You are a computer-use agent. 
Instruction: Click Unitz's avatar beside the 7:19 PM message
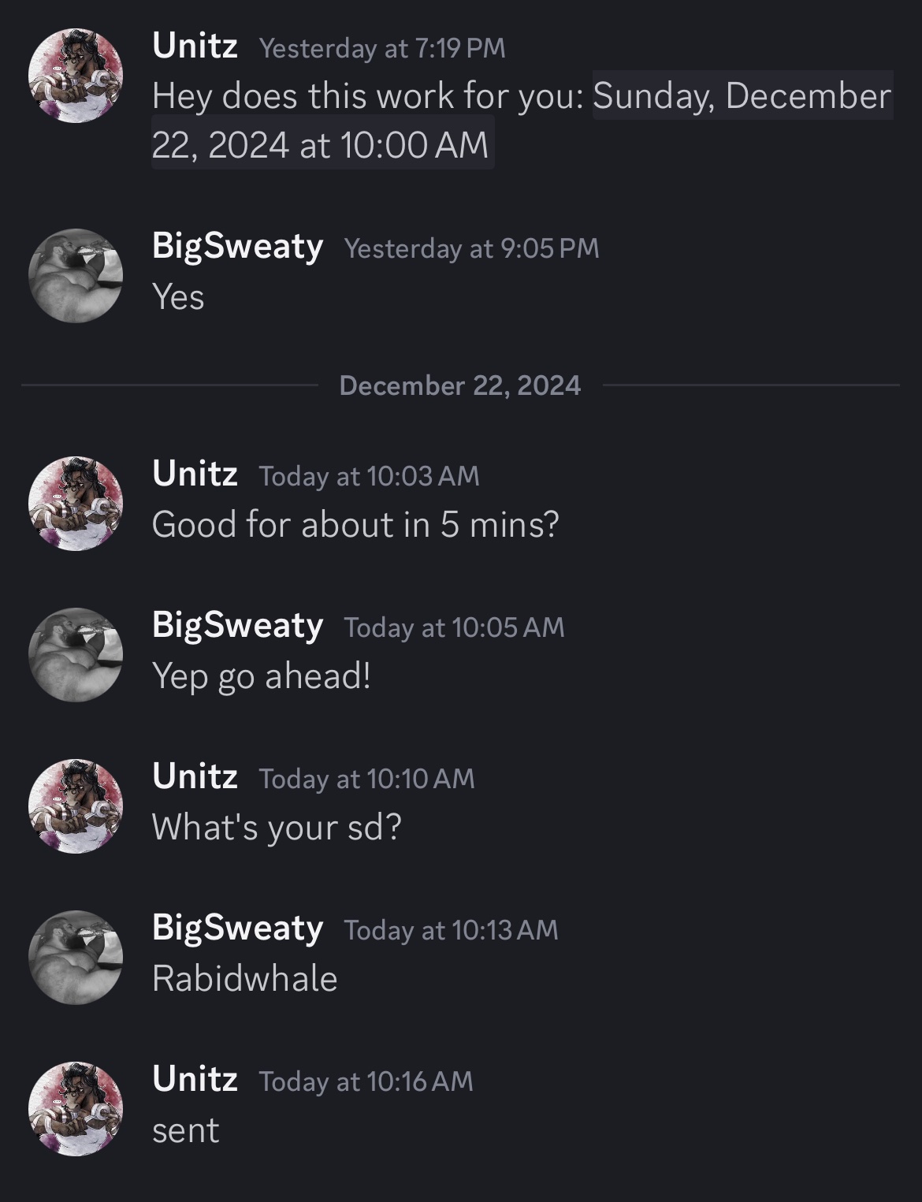(76, 76)
